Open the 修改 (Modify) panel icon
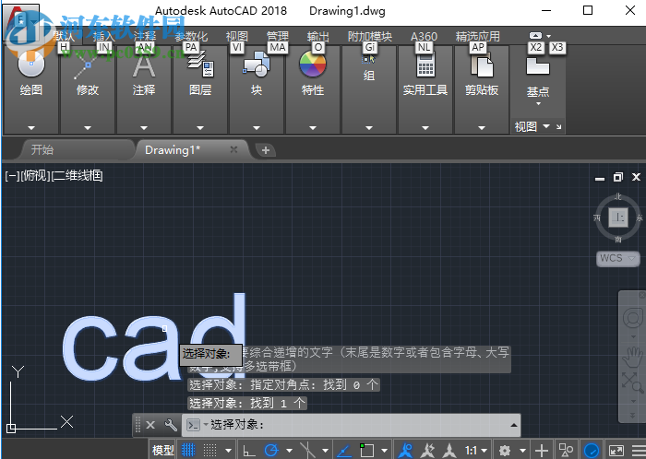Viewport: 646px width, 459px height. pyautogui.click(x=86, y=66)
